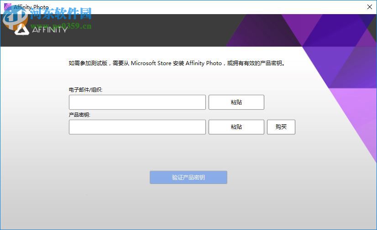Click the text 电子邮件/组织:
The height and width of the screenshot is (230, 377).
coord(86,90)
